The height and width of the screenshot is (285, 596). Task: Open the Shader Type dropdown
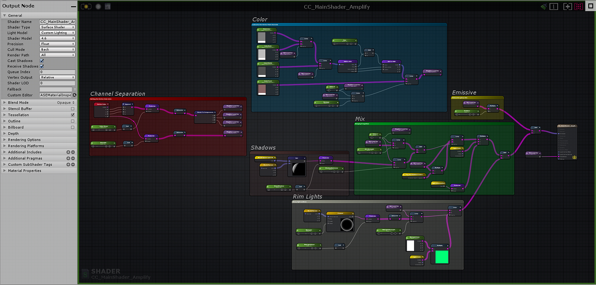[57, 27]
